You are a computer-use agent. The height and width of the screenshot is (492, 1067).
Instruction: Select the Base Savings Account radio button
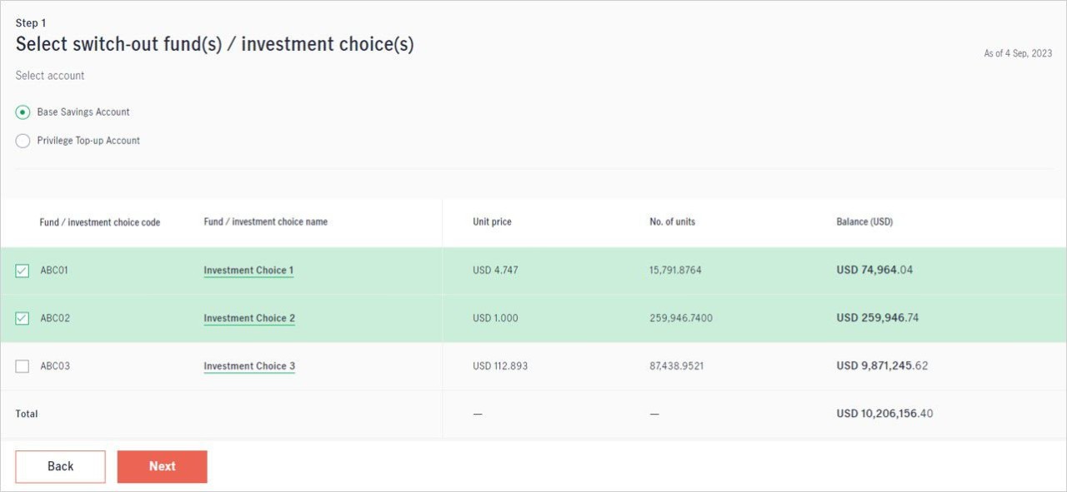pyautogui.click(x=23, y=112)
